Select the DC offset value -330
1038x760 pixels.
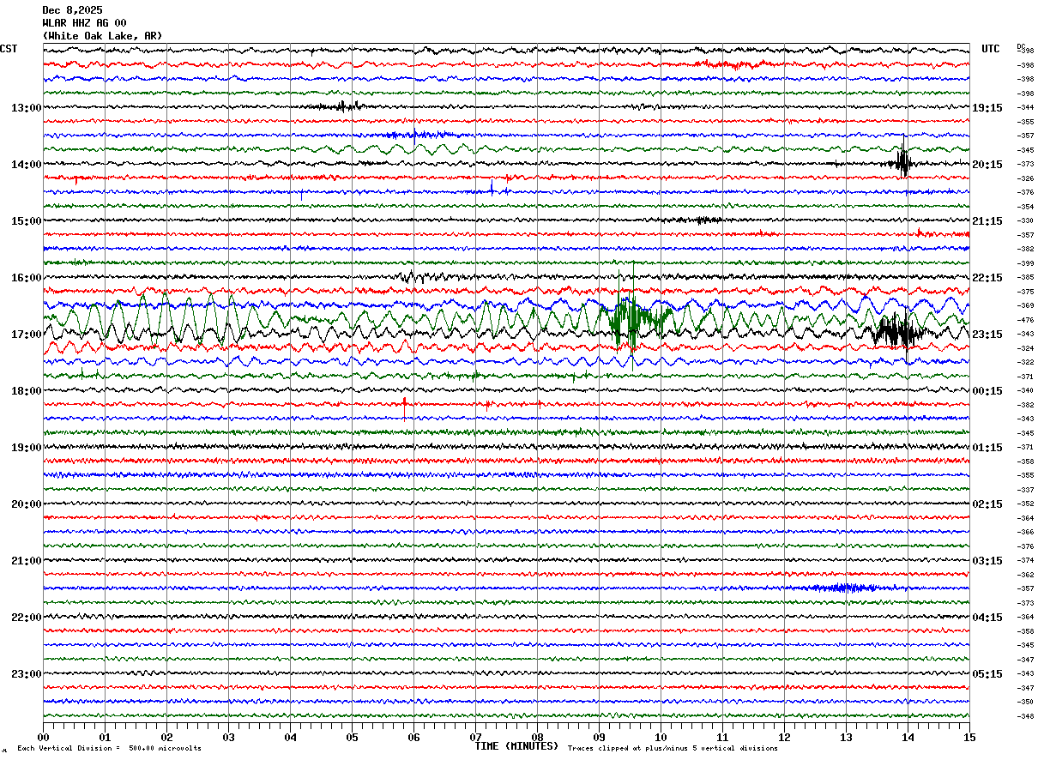coord(1025,221)
